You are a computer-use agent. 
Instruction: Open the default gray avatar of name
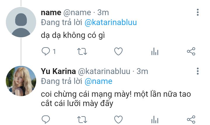click(21, 22)
